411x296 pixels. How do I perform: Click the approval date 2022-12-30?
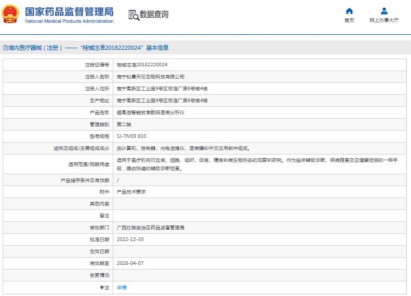click(130, 239)
